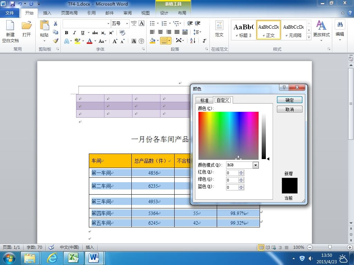The image size is (354, 265).
Task: Open the borders dropdown arrow
Action: [x=169, y=41]
